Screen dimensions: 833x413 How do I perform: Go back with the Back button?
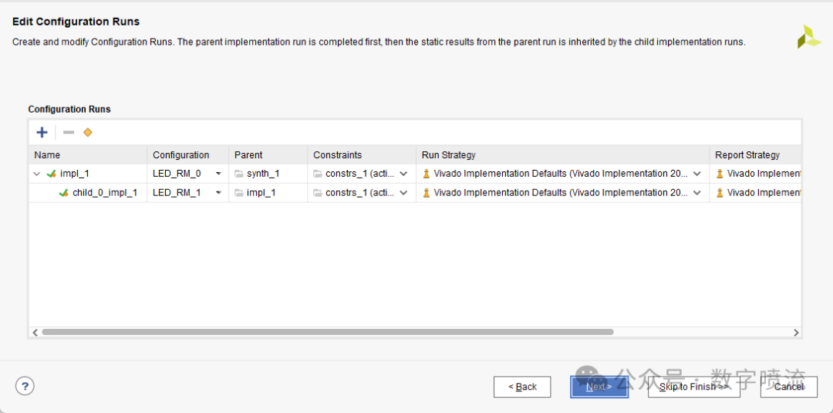522,387
